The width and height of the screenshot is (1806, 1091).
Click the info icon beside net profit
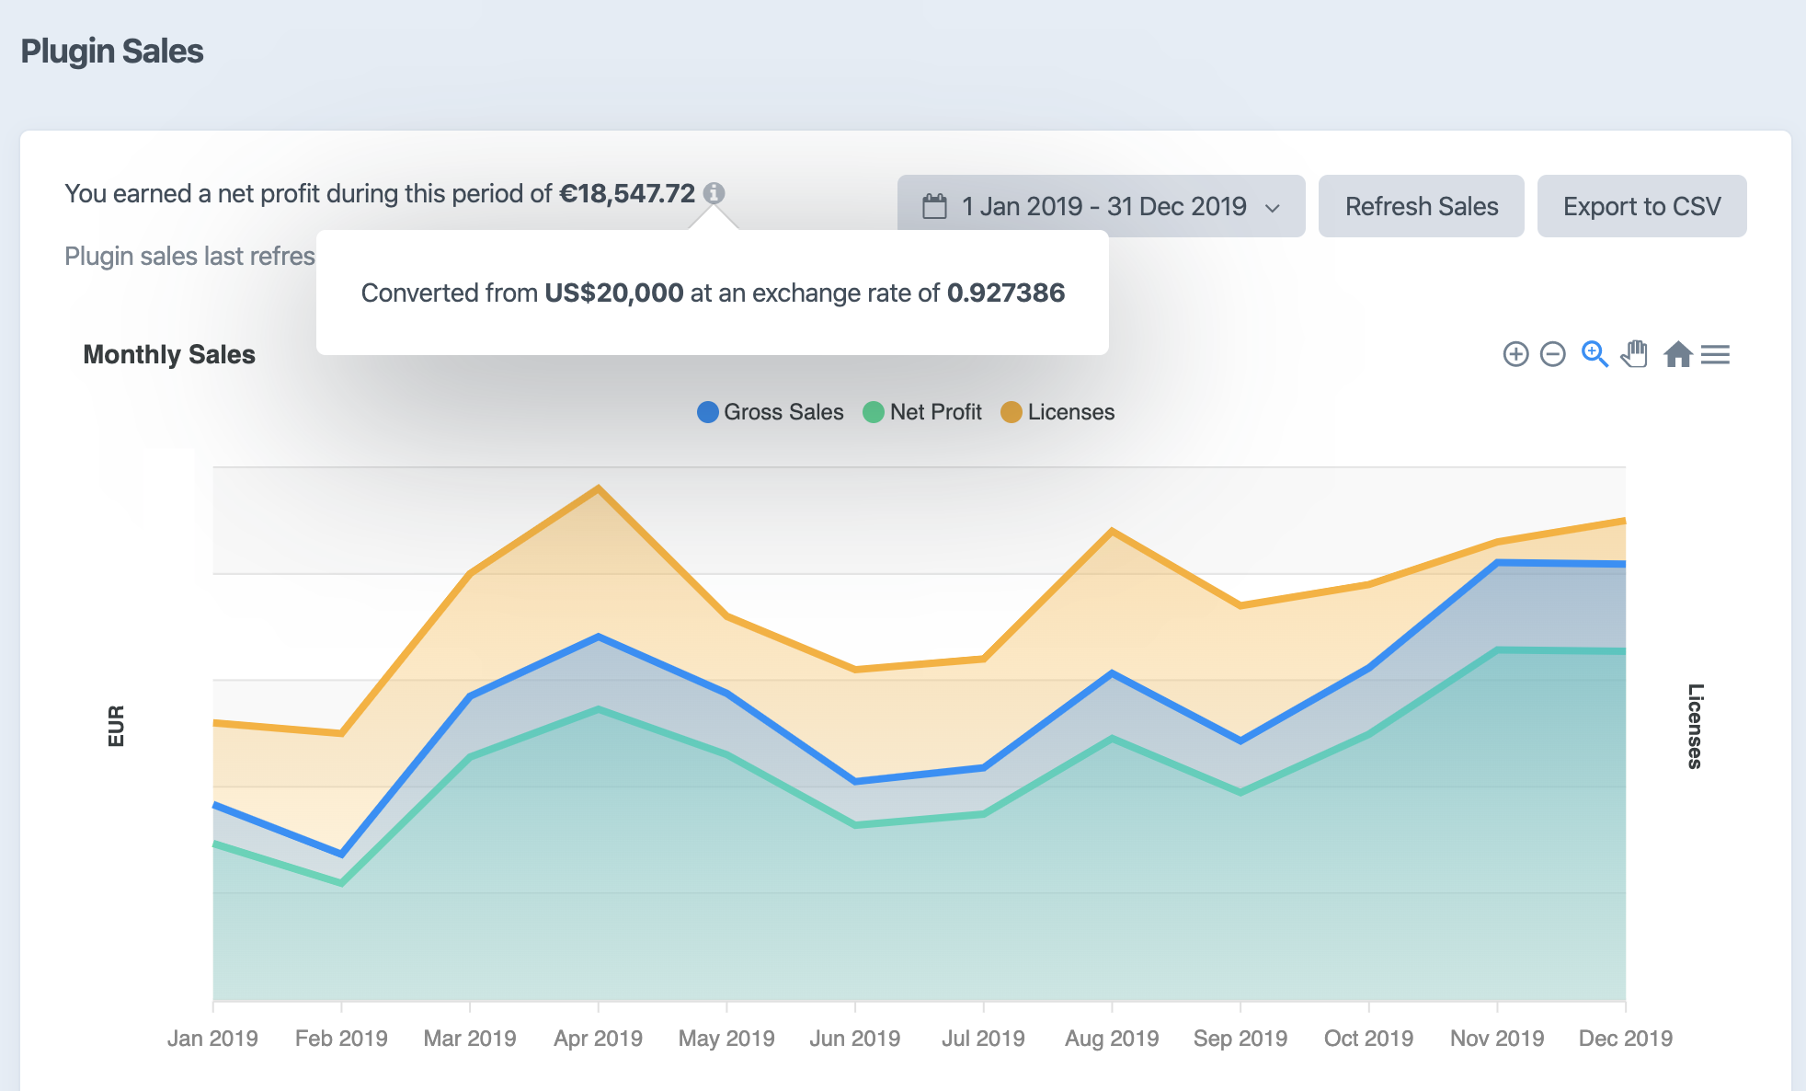click(x=714, y=193)
